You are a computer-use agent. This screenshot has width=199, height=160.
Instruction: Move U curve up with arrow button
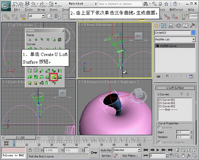click(181, 94)
